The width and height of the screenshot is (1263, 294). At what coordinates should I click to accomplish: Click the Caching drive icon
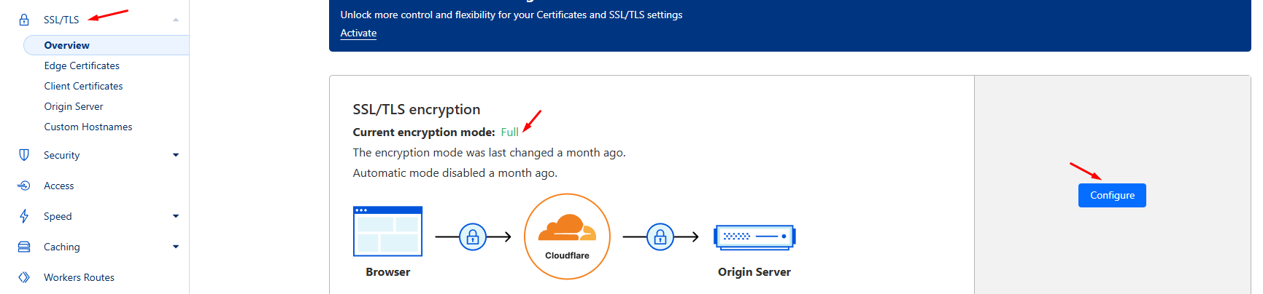coord(24,247)
